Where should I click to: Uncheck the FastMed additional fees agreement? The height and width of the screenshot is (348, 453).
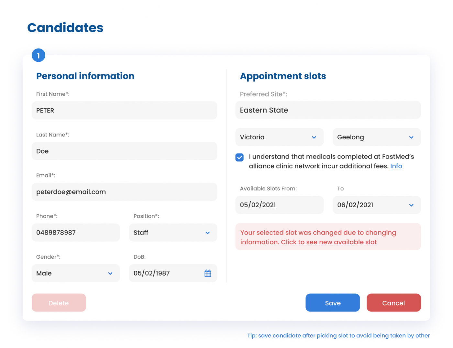point(239,157)
